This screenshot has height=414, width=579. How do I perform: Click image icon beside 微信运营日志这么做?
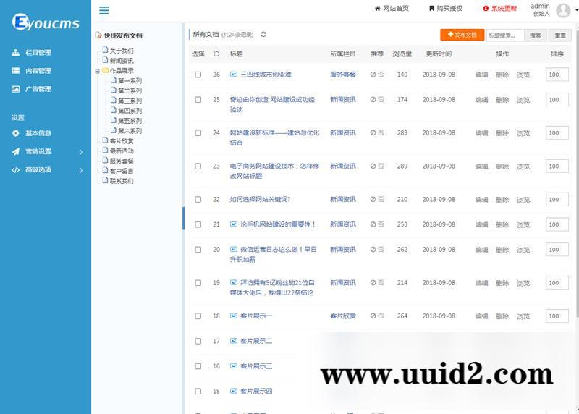tap(233, 249)
